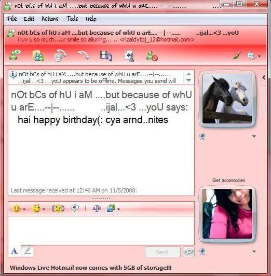Screen dimensions: 271x276
Task: Click the rizaldytbj_12@hotmail.com address text
Action: [x=157, y=39]
